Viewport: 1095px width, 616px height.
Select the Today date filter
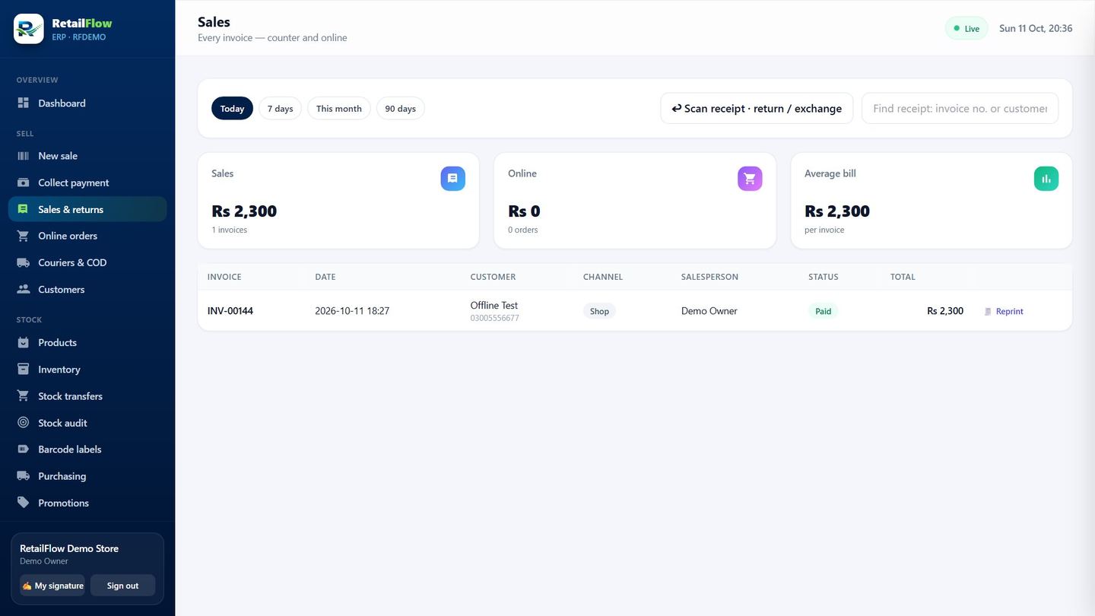(x=232, y=109)
